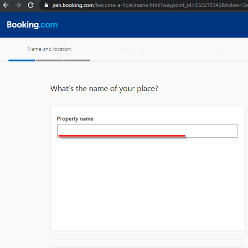Click the dark blue Booking.com header bar

pyautogui.click(x=149, y=25)
